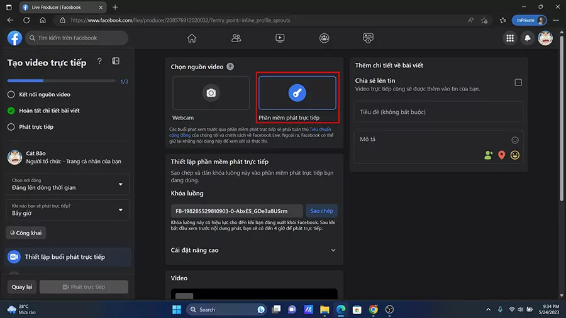Open weather widget showing 28°C
This screenshot has width=566, height=318.
point(21,309)
